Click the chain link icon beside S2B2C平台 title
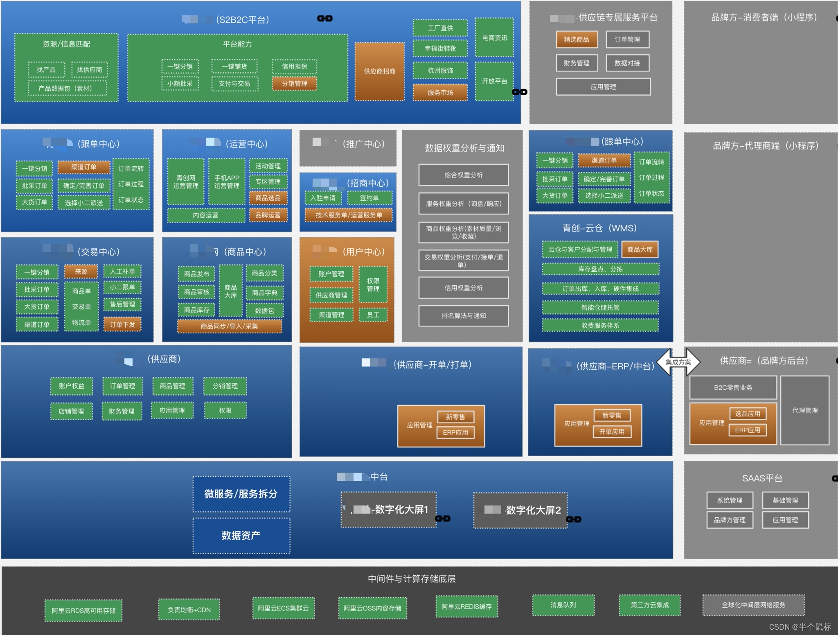Screen dimensions: 838x635 pos(325,18)
